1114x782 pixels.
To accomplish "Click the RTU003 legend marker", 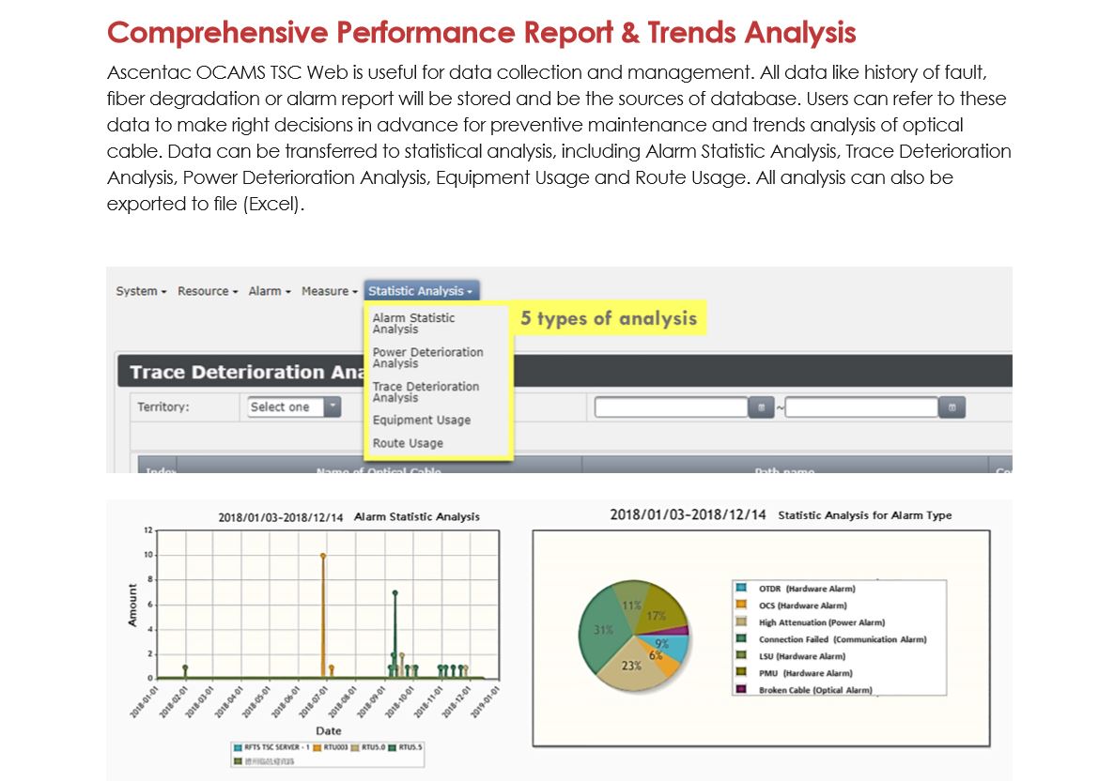I will click(x=317, y=747).
